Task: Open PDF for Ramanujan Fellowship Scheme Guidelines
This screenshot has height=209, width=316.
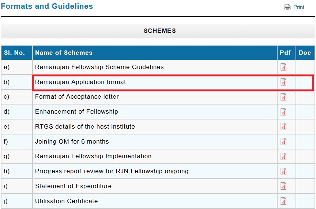Action: [x=283, y=67]
